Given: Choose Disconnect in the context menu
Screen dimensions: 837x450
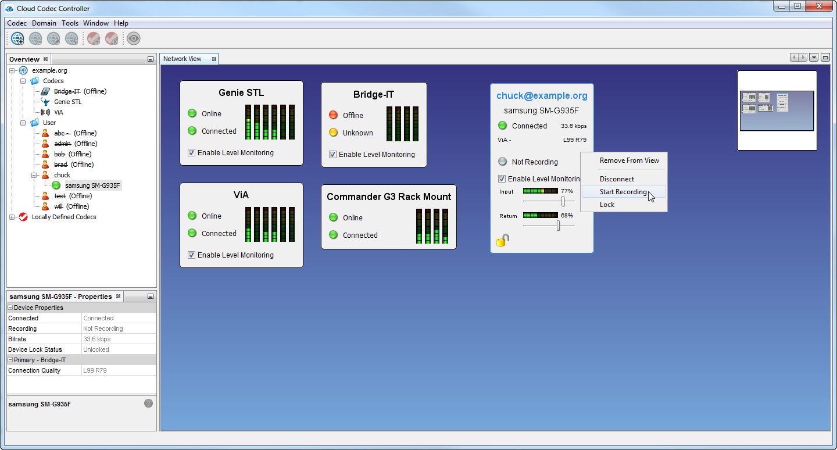Looking at the screenshot, I should click(x=617, y=178).
